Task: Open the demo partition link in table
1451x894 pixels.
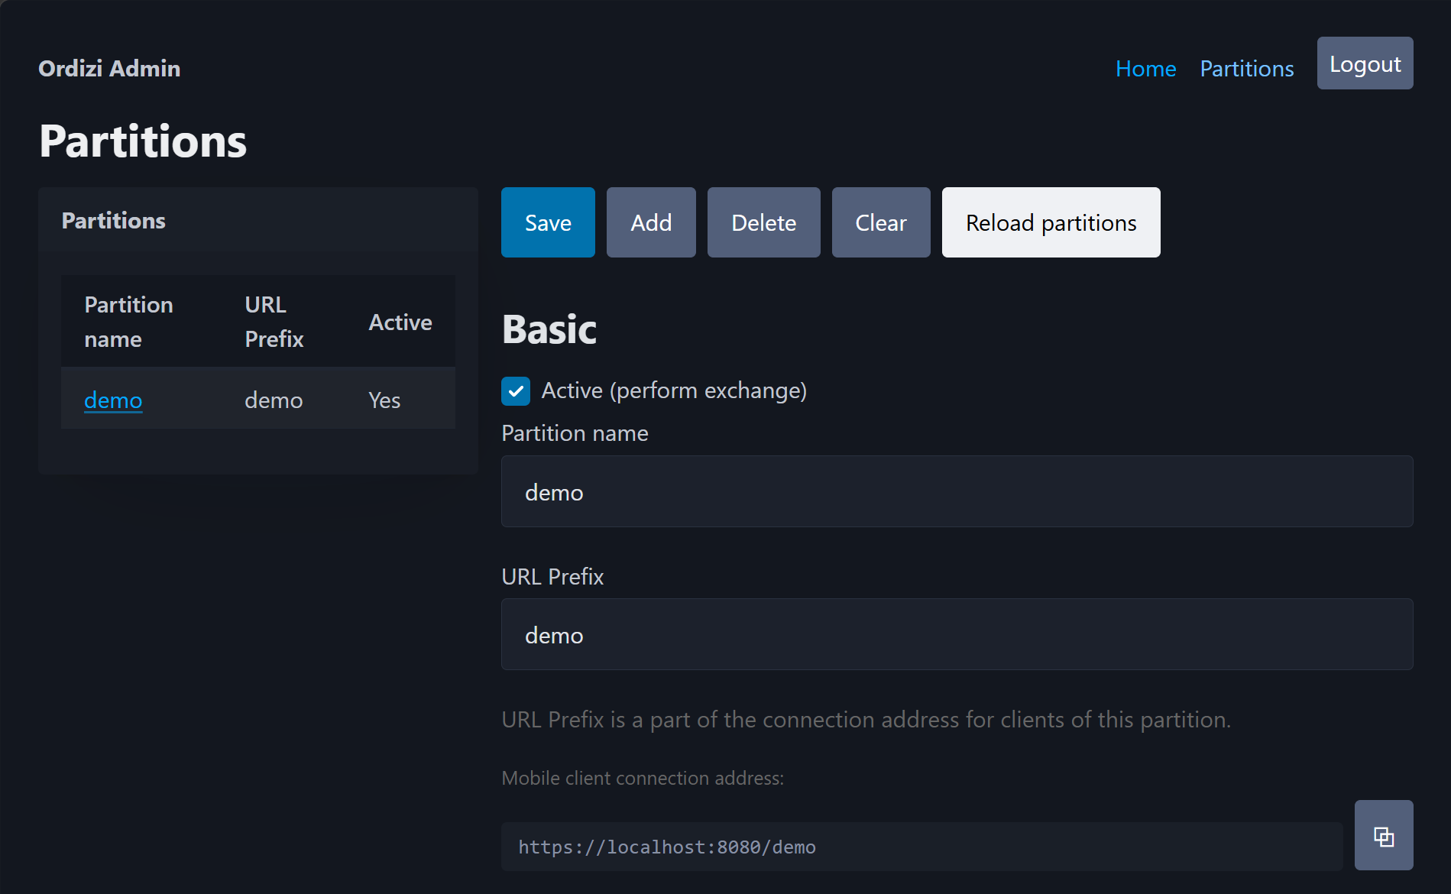Action: click(113, 400)
